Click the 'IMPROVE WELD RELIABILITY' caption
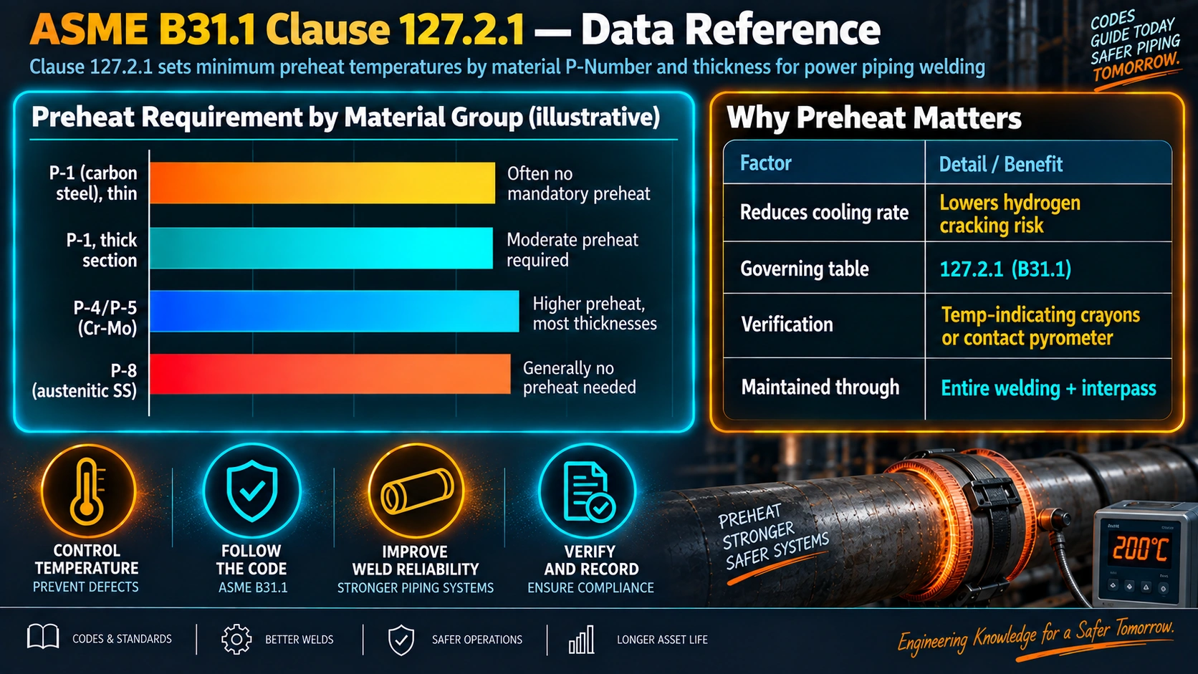The width and height of the screenshot is (1198, 674). click(x=416, y=561)
